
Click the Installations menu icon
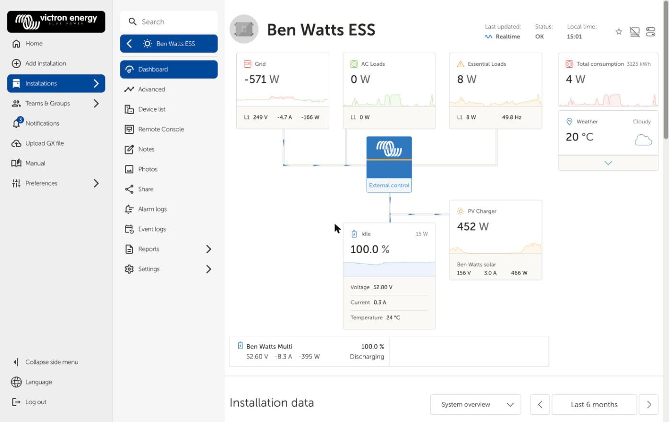(16, 83)
